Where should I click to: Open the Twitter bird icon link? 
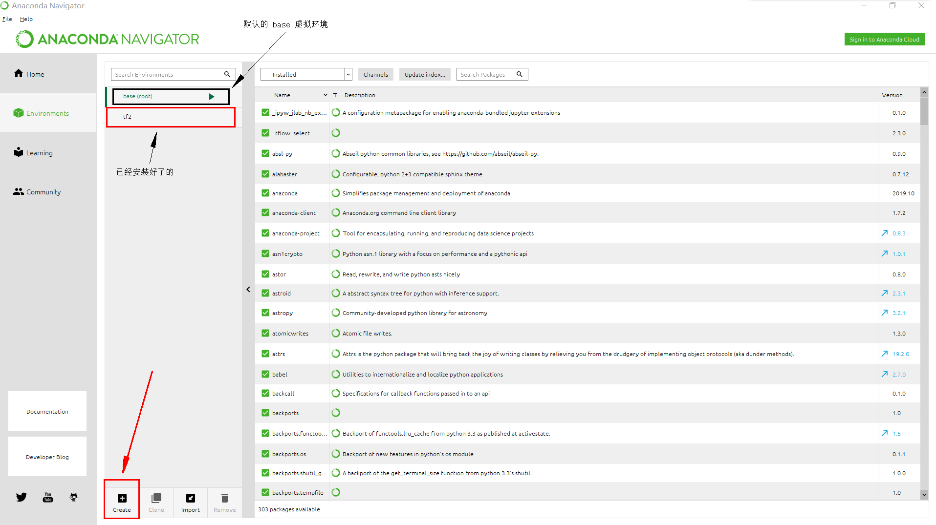22,497
